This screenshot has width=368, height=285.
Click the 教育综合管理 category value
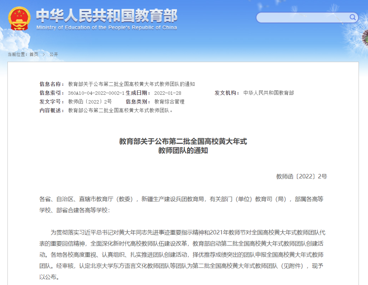169,102
